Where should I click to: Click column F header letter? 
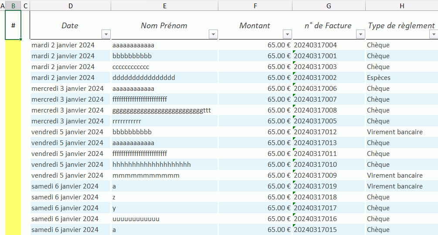tap(255, 6)
